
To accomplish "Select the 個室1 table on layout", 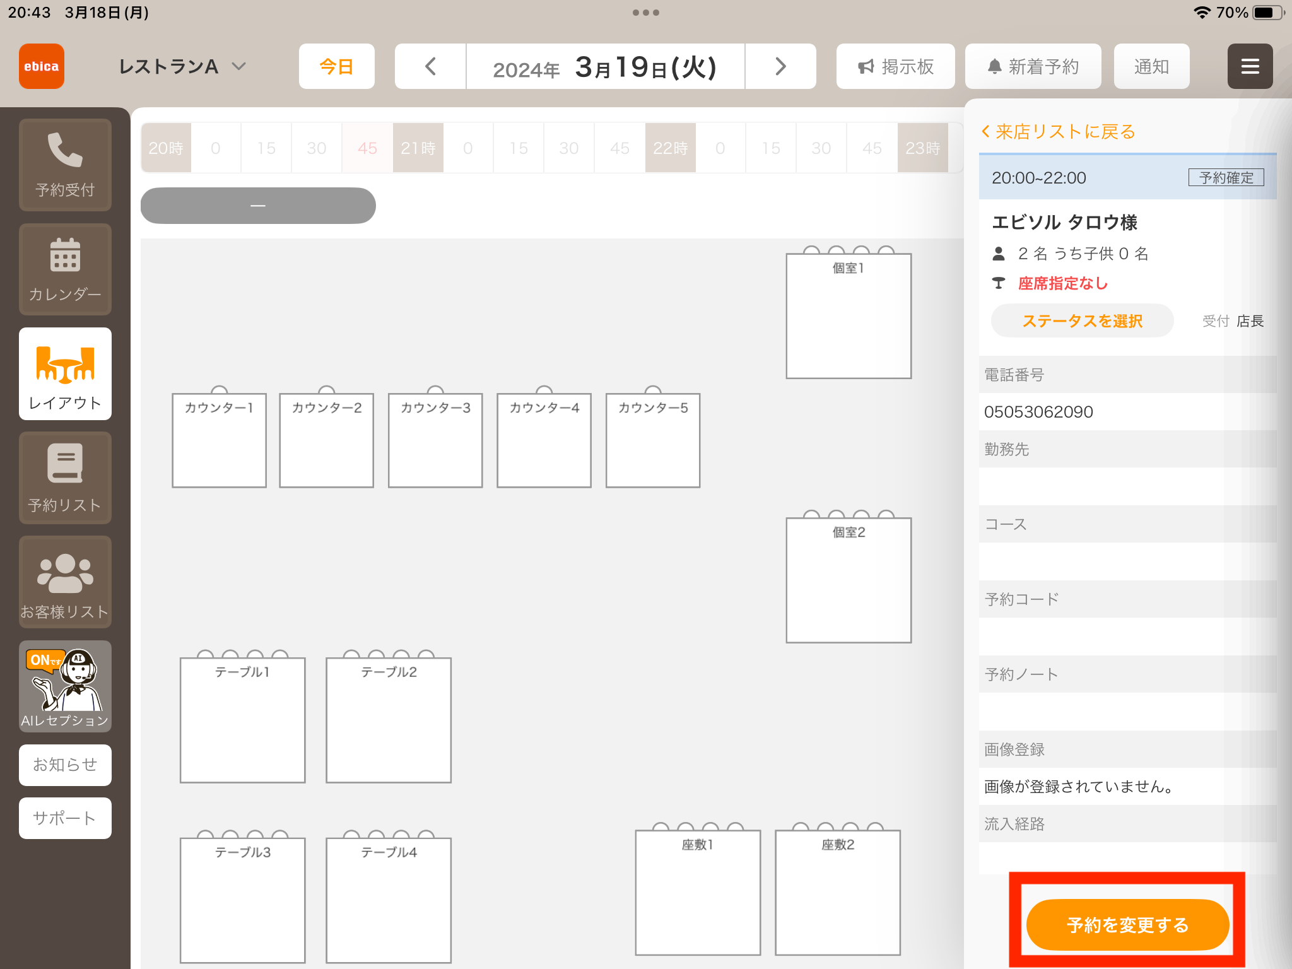I will tap(849, 315).
